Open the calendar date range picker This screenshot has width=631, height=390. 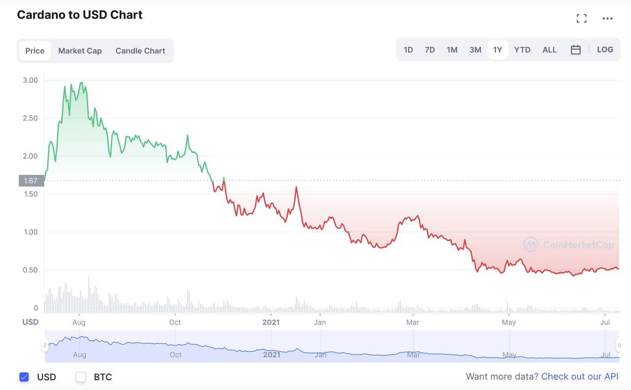point(575,50)
